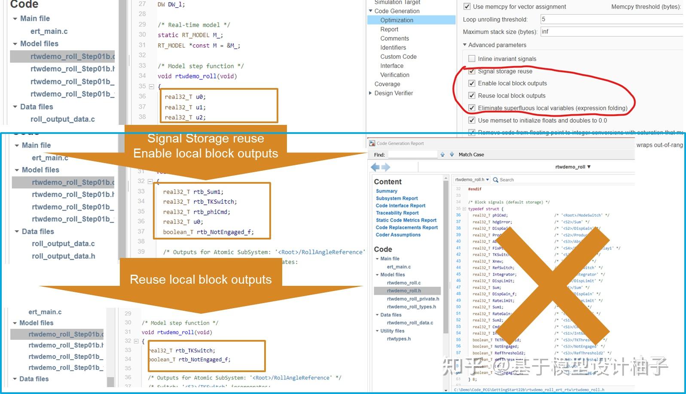Image resolution: width=686 pixels, height=394 pixels.
Task: Open the Custom Code configuration pane
Action: pos(398,57)
